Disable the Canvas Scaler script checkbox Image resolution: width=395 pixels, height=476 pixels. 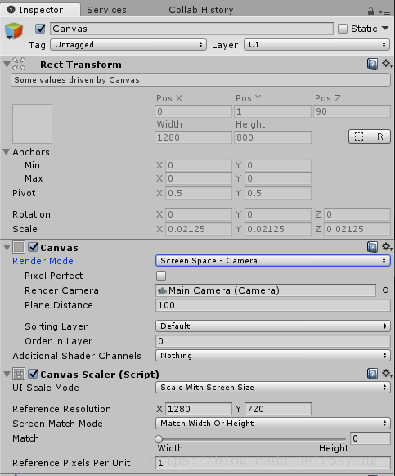[x=33, y=374]
